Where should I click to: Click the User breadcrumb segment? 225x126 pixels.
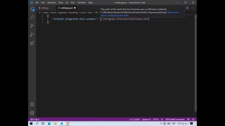coord(90,13)
